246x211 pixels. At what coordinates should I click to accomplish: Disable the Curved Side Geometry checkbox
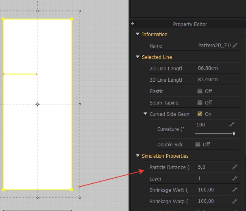[200, 114]
